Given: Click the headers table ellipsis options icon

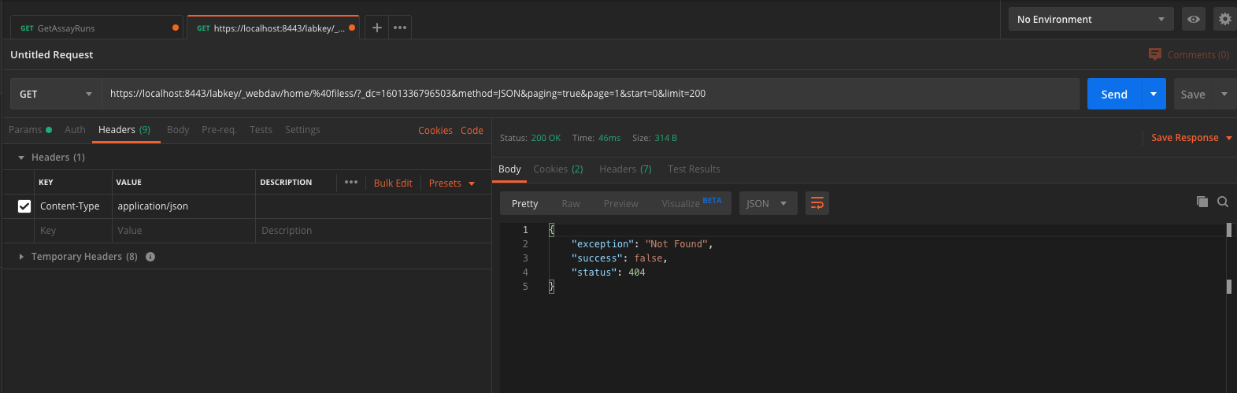Looking at the screenshot, I should [x=351, y=182].
